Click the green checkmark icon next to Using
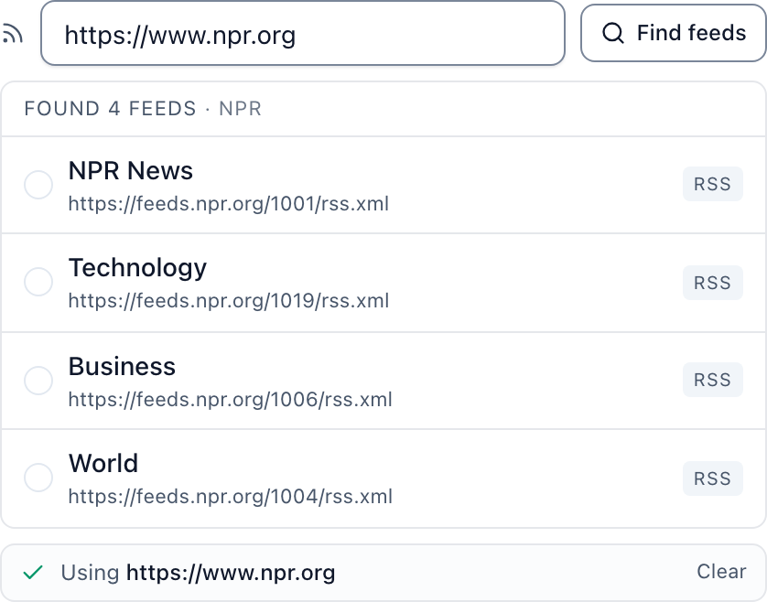Image resolution: width=767 pixels, height=602 pixels. 33,572
